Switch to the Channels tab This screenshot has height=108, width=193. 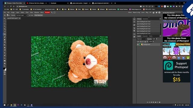coord(145,36)
